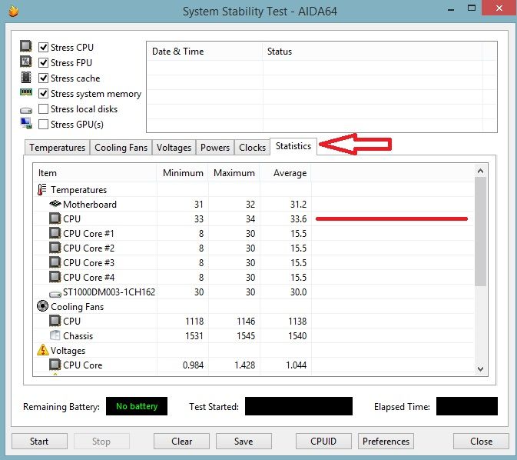Screen dimensions: 517x460
Task: Uncheck the Stress FPU checkbox
Action: (43, 62)
